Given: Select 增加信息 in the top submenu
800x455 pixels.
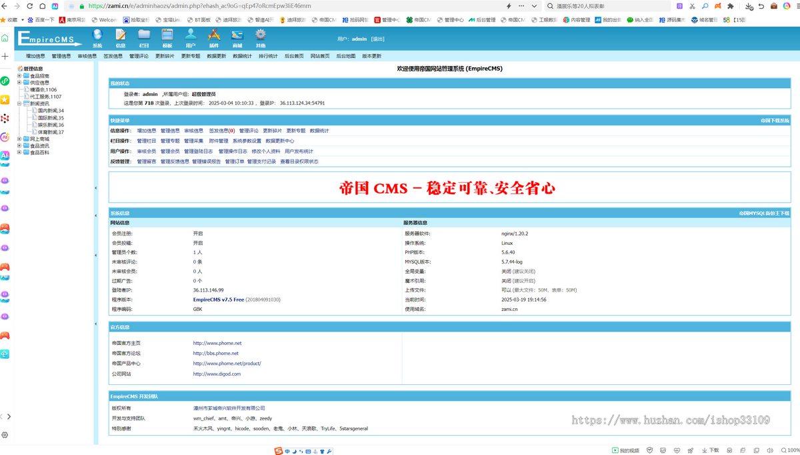Looking at the screenshot, I should 35,56.
